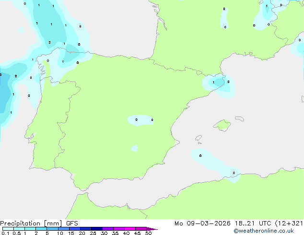Pick the 0.5–1 mm legend color swatch
This screenshot has width=304, height=235.
19,229
